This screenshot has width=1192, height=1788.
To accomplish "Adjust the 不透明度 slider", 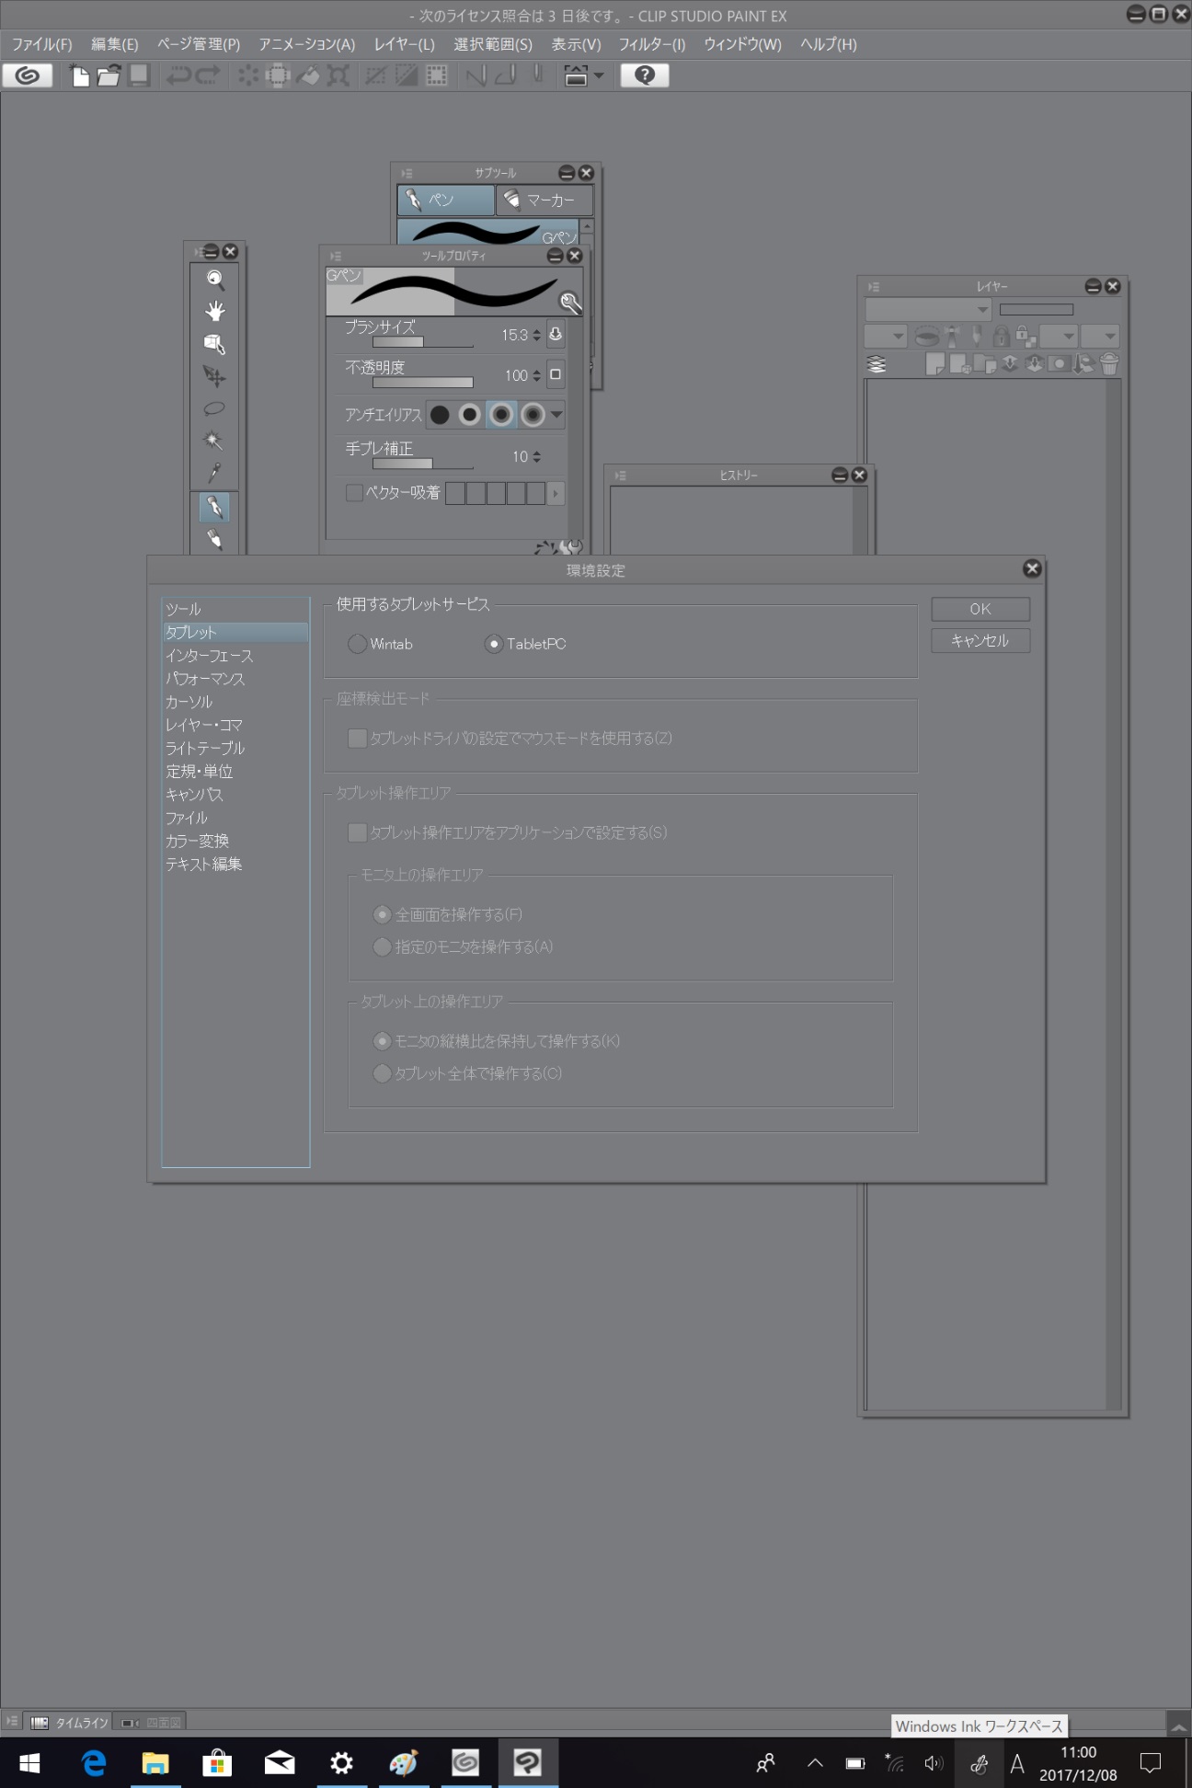I will pos(422,383).
